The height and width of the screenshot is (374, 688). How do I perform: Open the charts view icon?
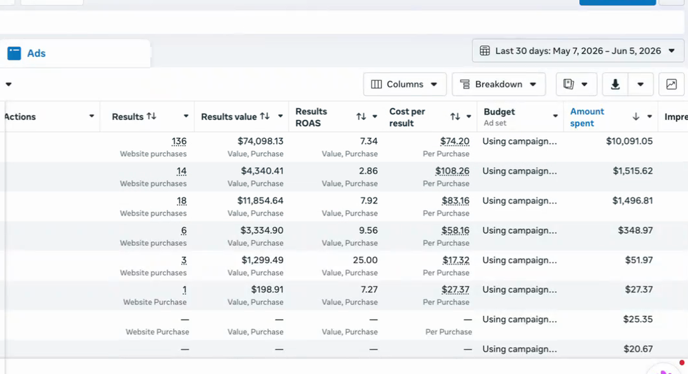click(x=671, y=84)
